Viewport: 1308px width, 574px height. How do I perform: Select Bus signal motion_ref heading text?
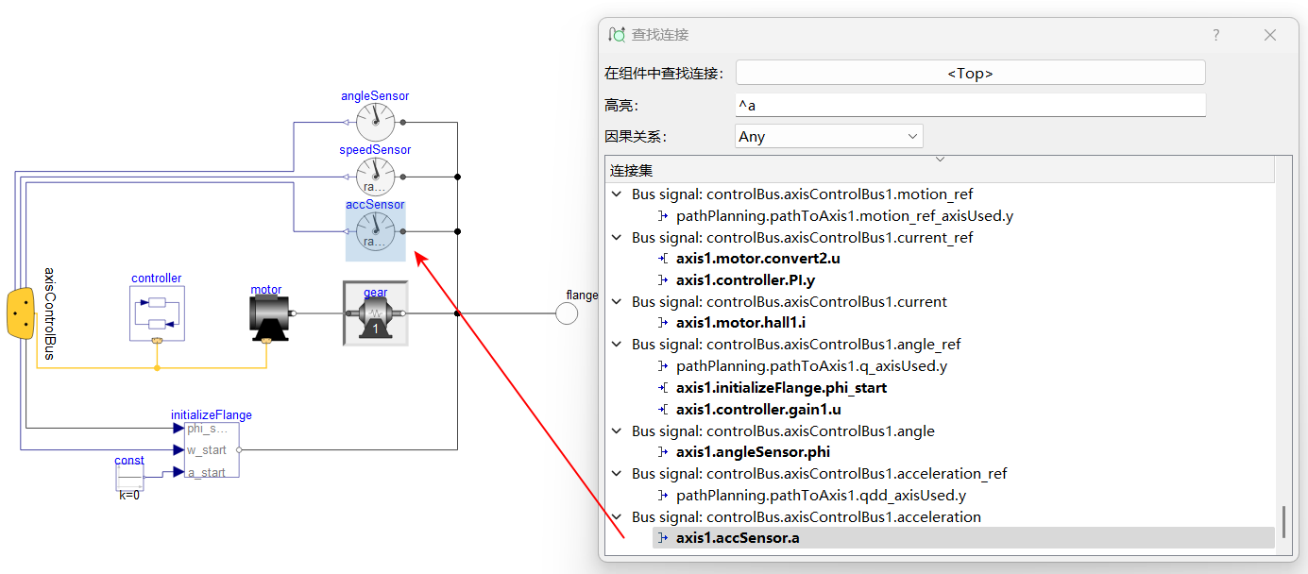pyautogui.click(x=802, y=194)
